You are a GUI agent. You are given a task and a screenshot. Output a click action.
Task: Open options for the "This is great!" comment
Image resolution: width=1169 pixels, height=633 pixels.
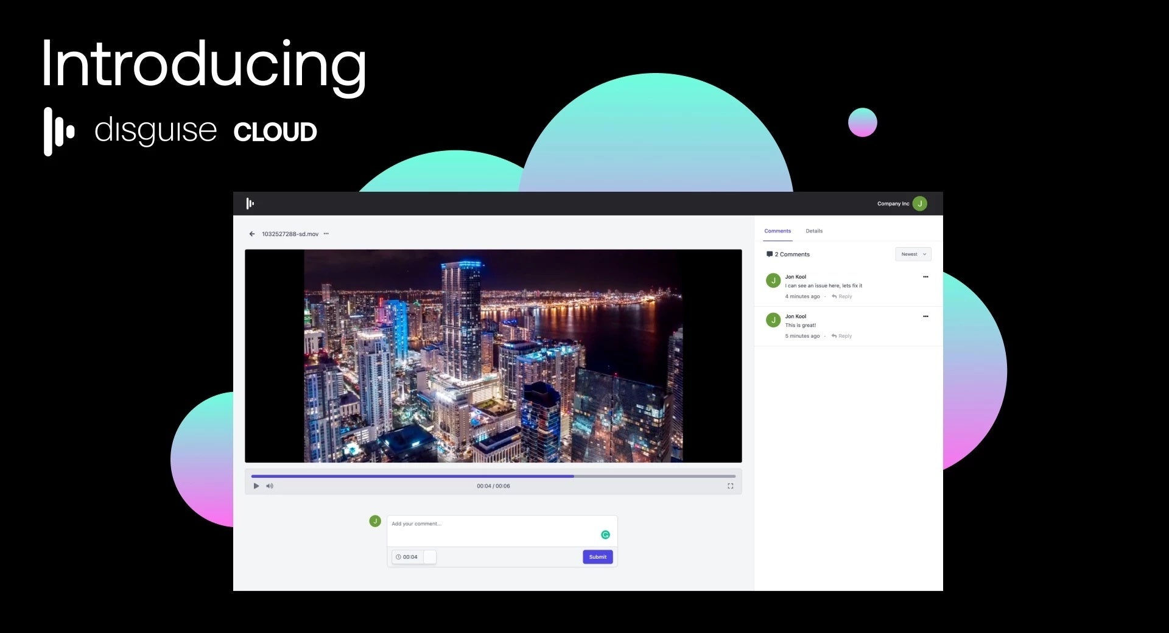(x=925, y=316)
